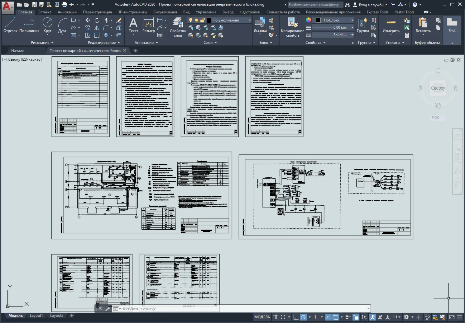Expand the Слои panel
This screenshot has width=465, height=323.
210,43
